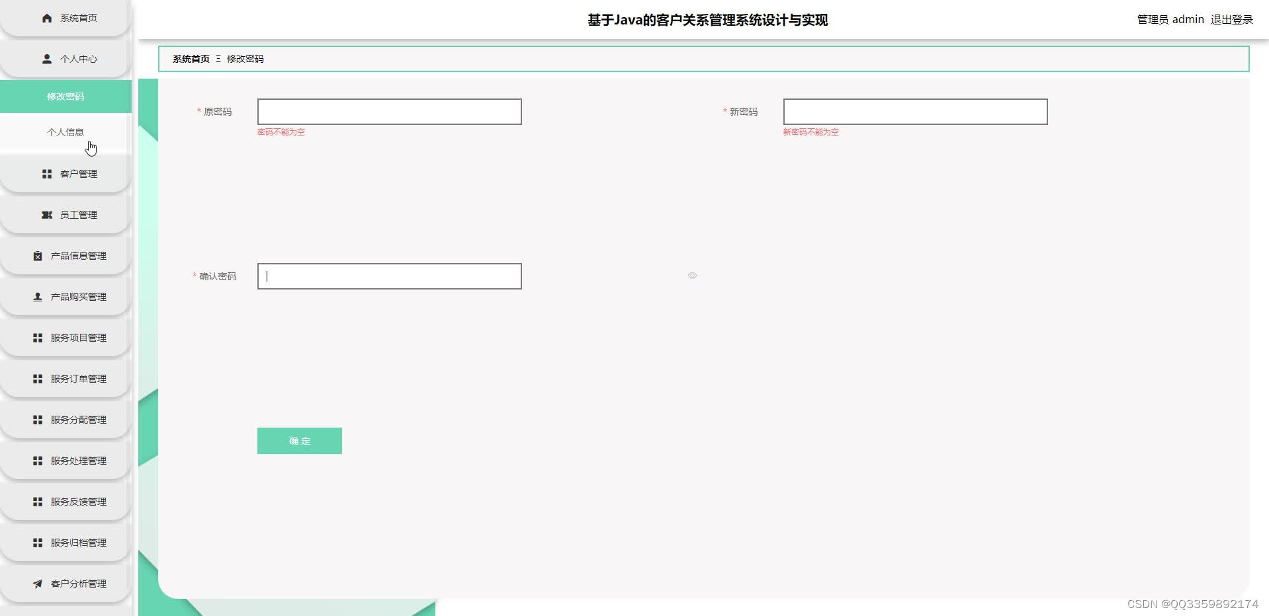Expand the 服务项目管理 menu label
The image size is (1269, 616).
pyautogui.click(x=79, y=338)
